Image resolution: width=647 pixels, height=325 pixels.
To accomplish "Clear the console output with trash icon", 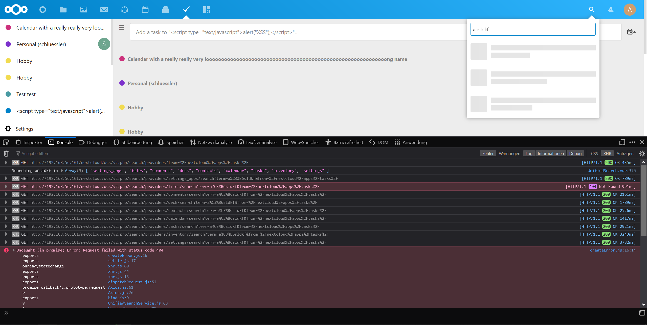I will (x=6, y=153).
